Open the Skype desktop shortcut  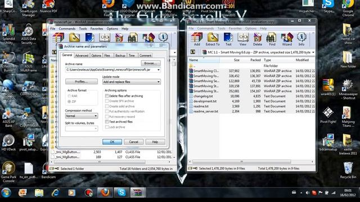(328, 7)
